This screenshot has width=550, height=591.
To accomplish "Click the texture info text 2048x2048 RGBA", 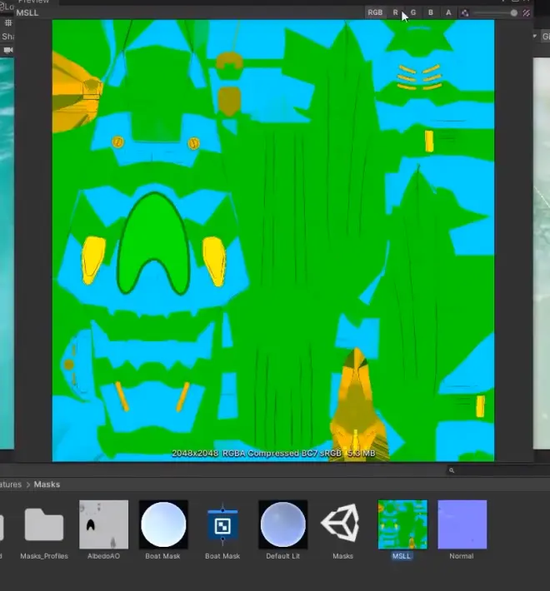I will [273, 453].
